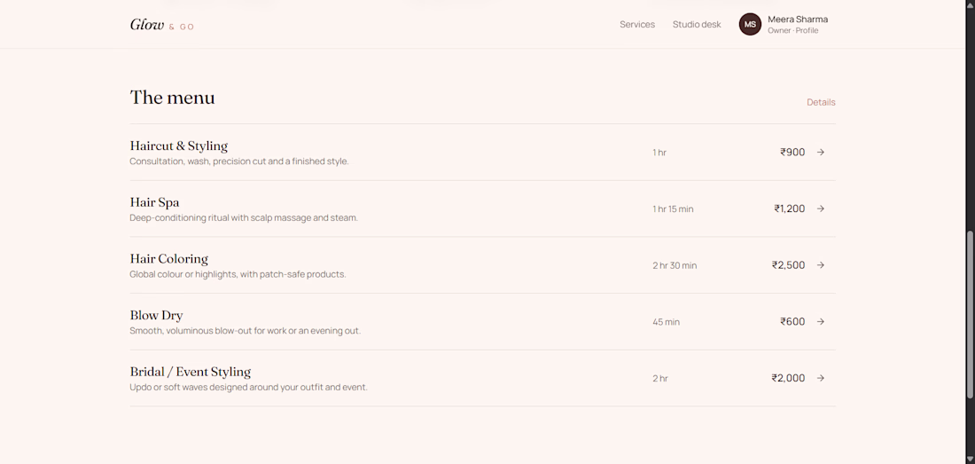Click the ₹600 price
975x464 pixels.
click(x=792, y=321)
